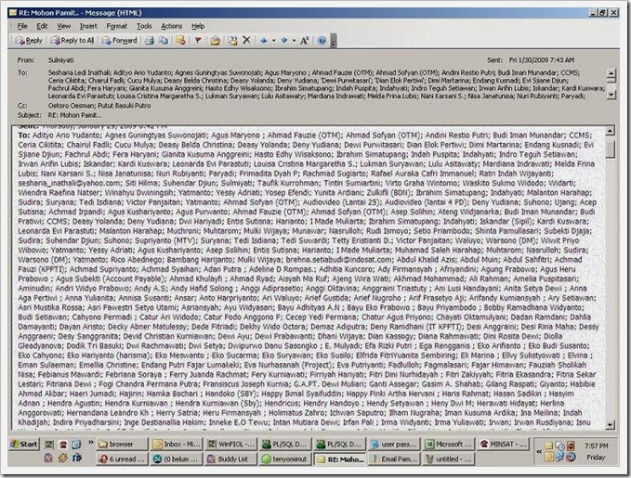
Task: Expand toolbar options at toolbar end
Action: pyautogui.click(x=334, y=41)
